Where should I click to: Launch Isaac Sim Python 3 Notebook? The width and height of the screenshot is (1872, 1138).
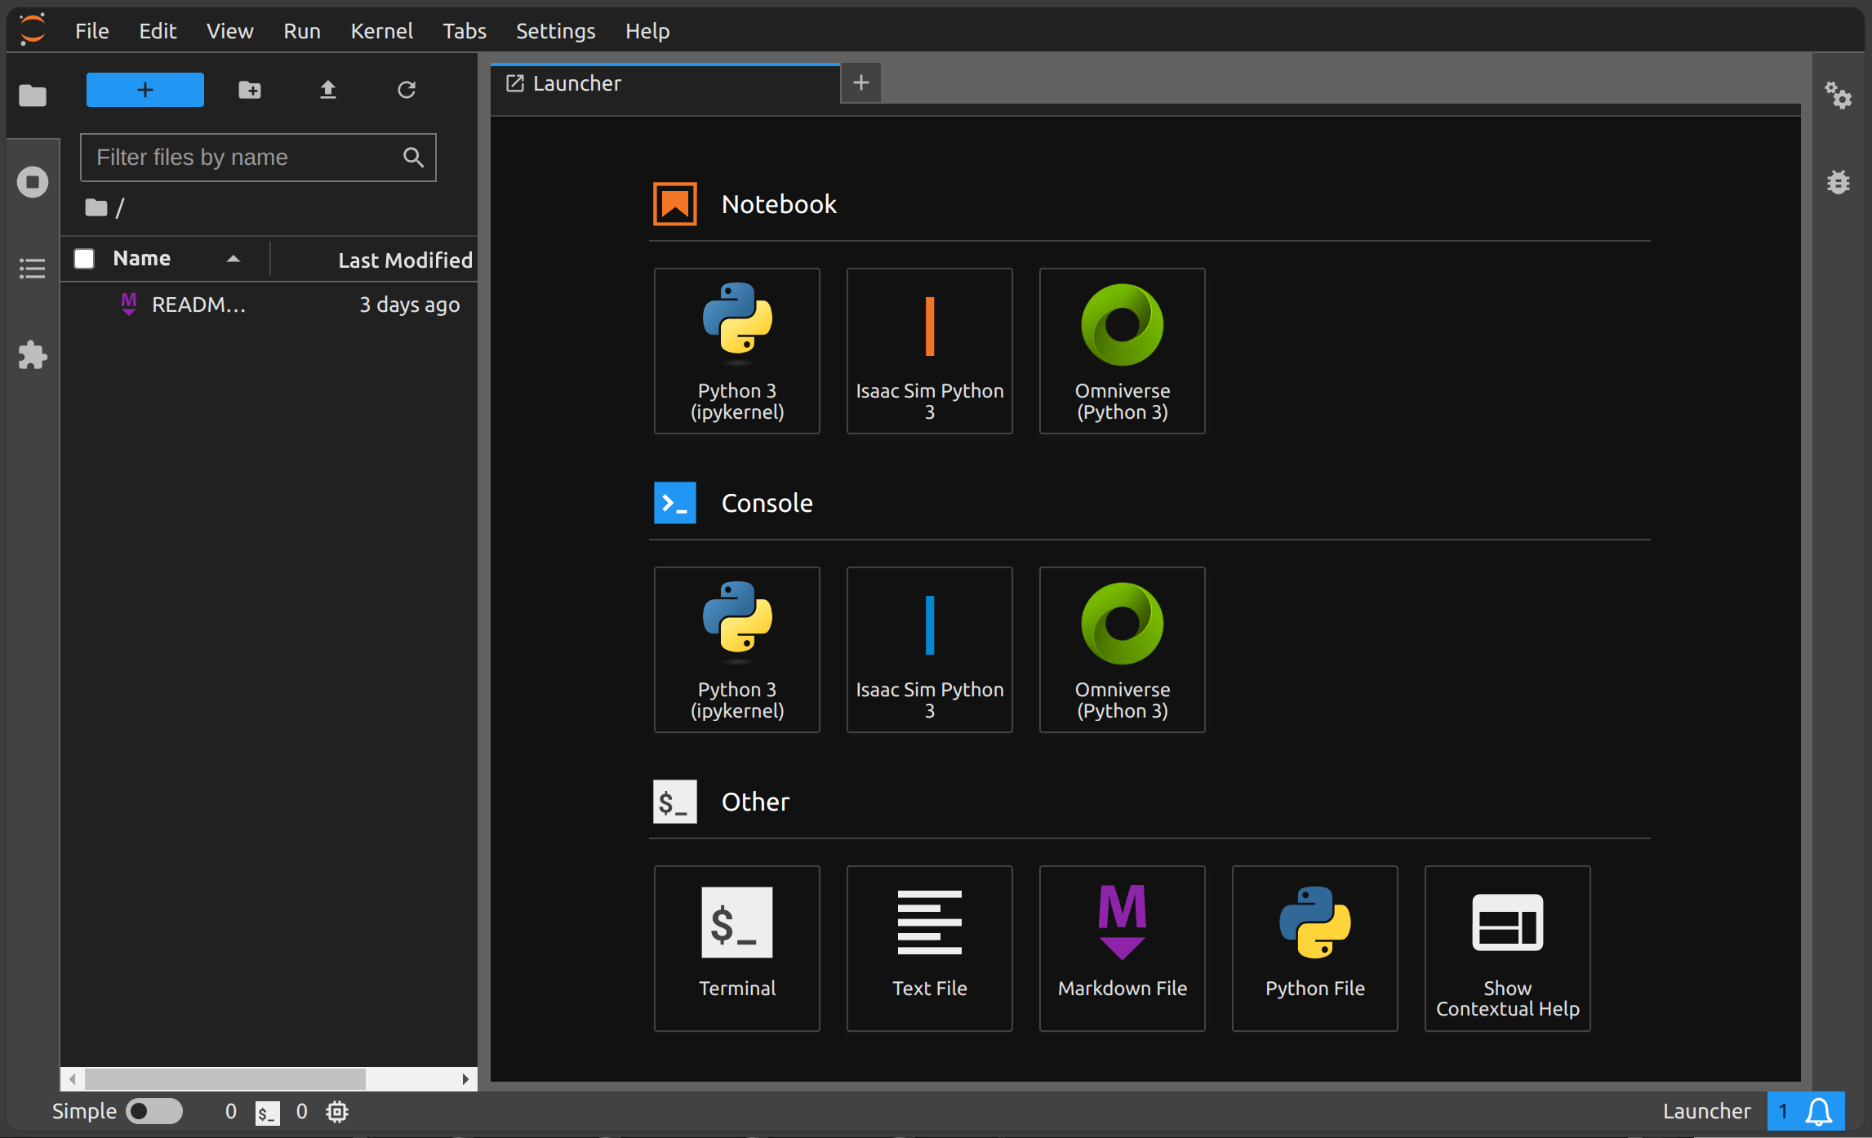pyautogui.click(x=929, y=350)
